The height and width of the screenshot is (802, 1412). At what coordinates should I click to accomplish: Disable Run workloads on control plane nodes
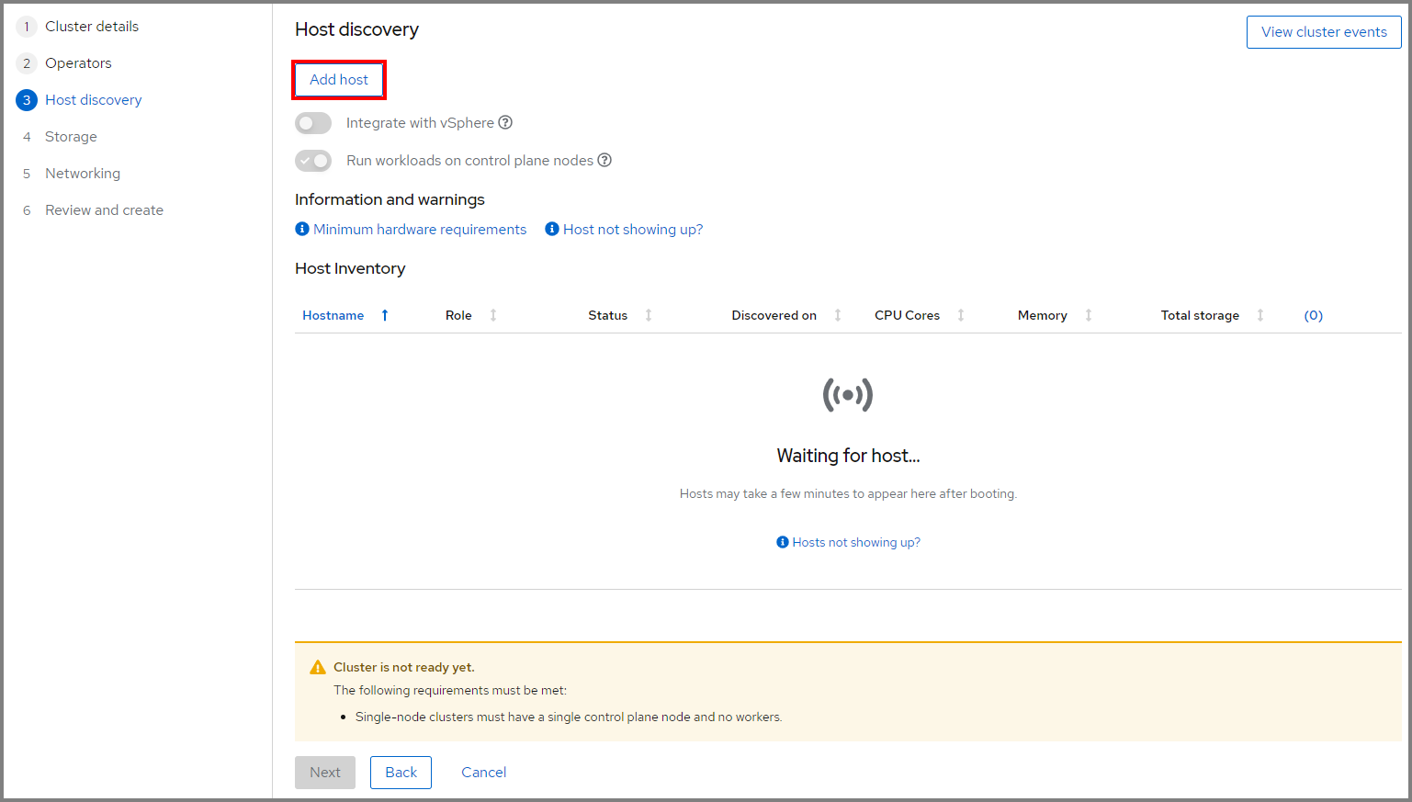[x=313, y=160]
